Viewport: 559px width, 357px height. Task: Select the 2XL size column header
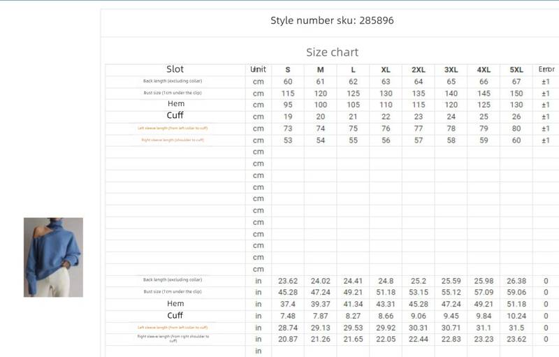pyautogui.click(x=419, y=70)
